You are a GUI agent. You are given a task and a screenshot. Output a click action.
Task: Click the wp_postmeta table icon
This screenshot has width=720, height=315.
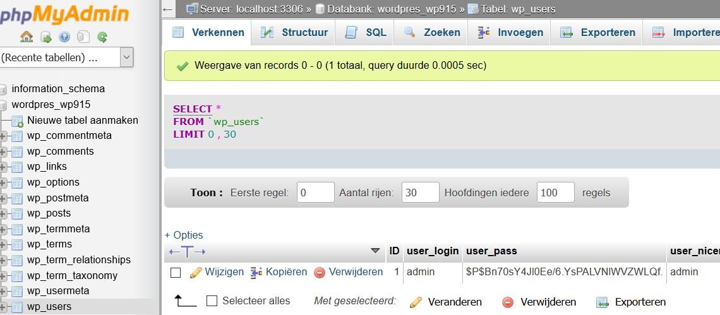[x=17, y=198]
